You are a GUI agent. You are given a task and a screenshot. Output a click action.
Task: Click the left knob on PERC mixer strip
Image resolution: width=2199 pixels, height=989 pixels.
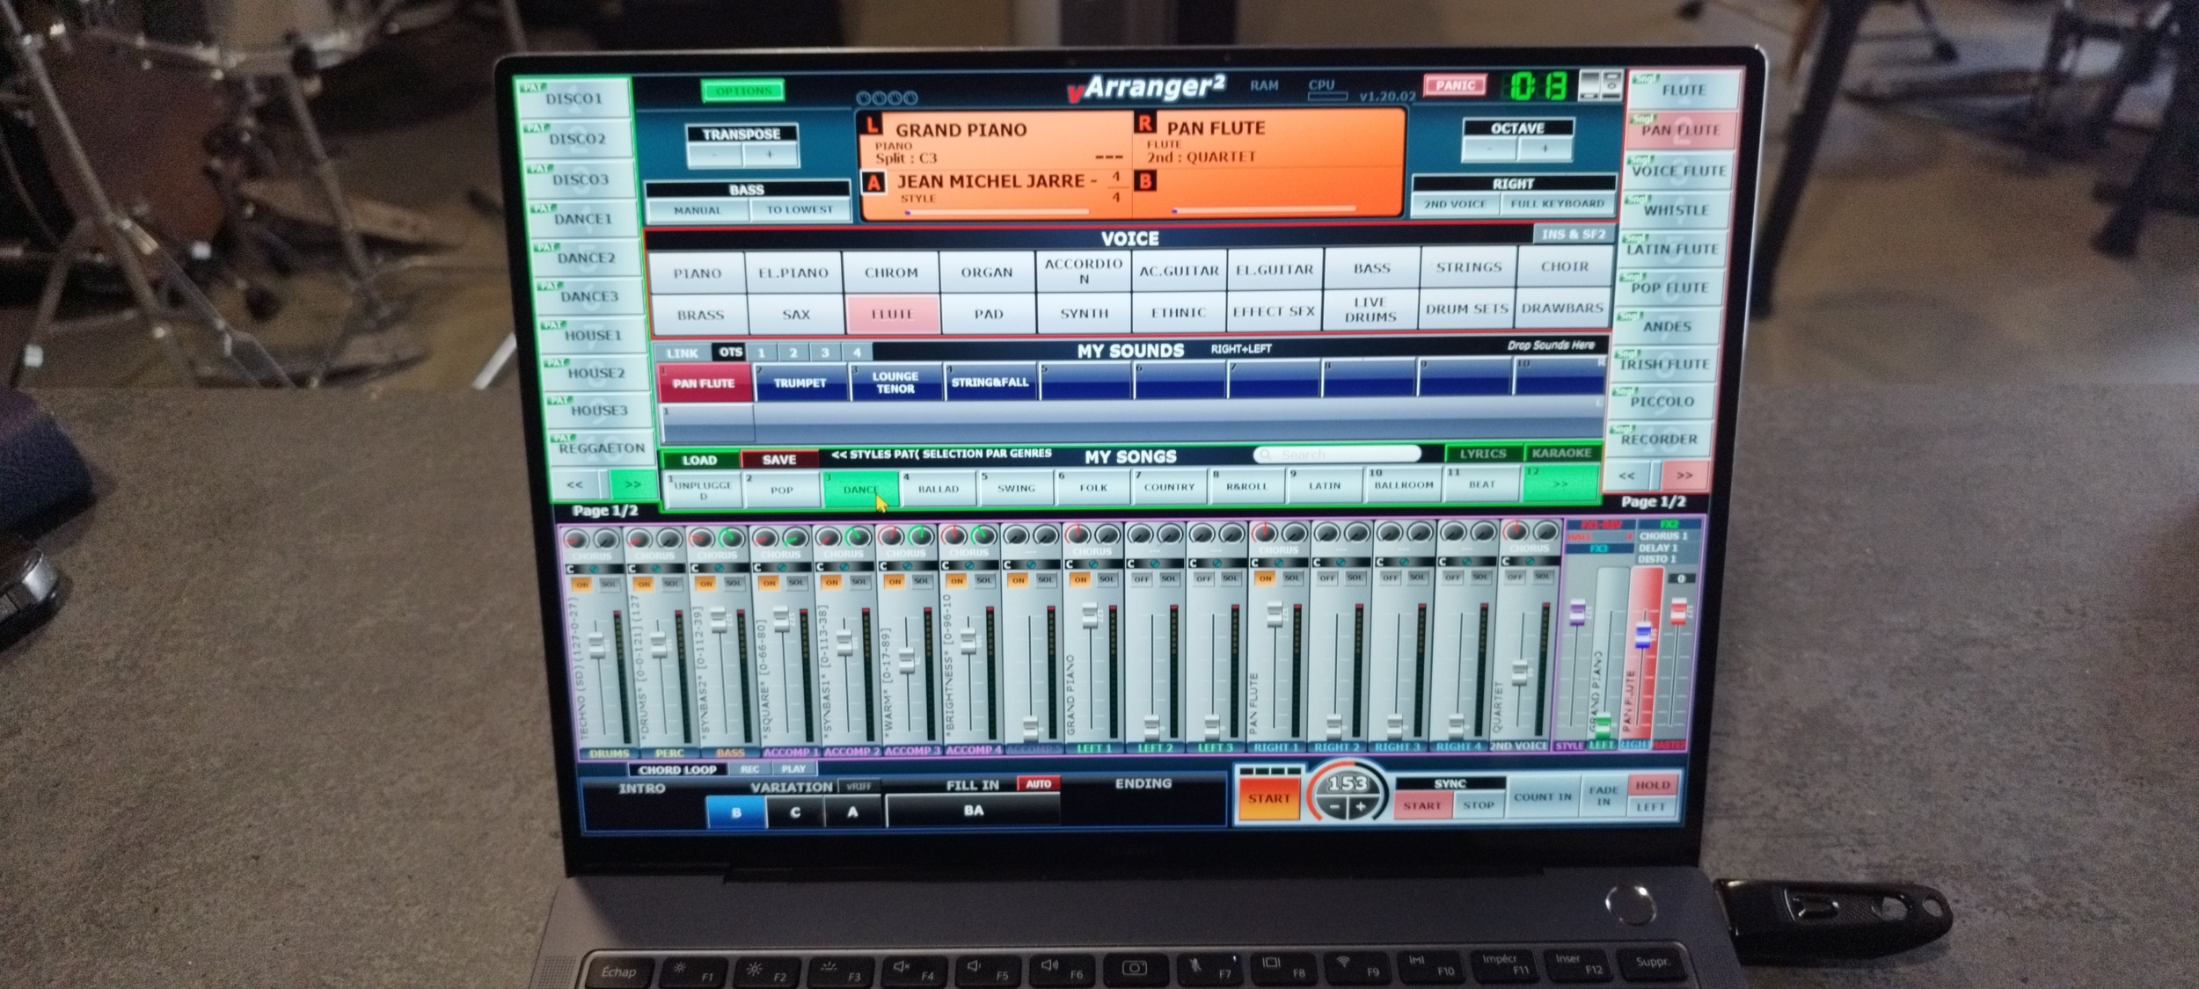click(x=639, y=539)
